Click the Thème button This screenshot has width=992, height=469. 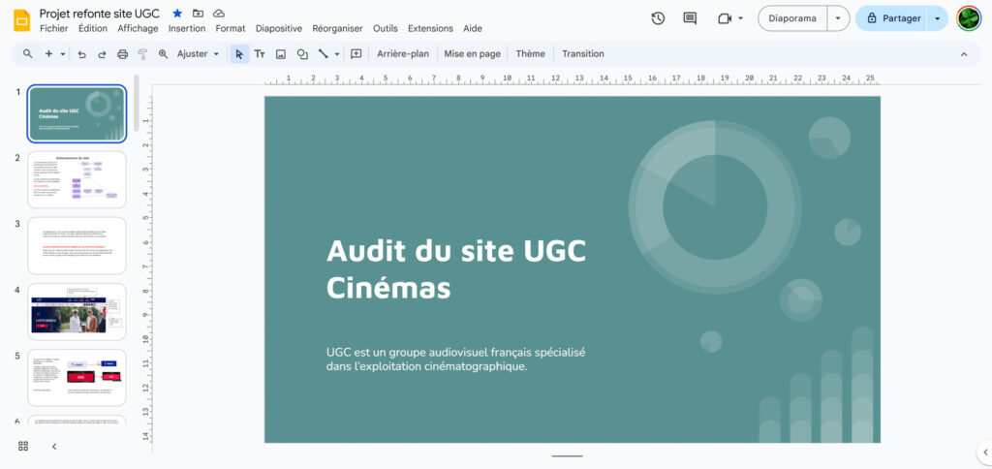click(x=530, y=54)
